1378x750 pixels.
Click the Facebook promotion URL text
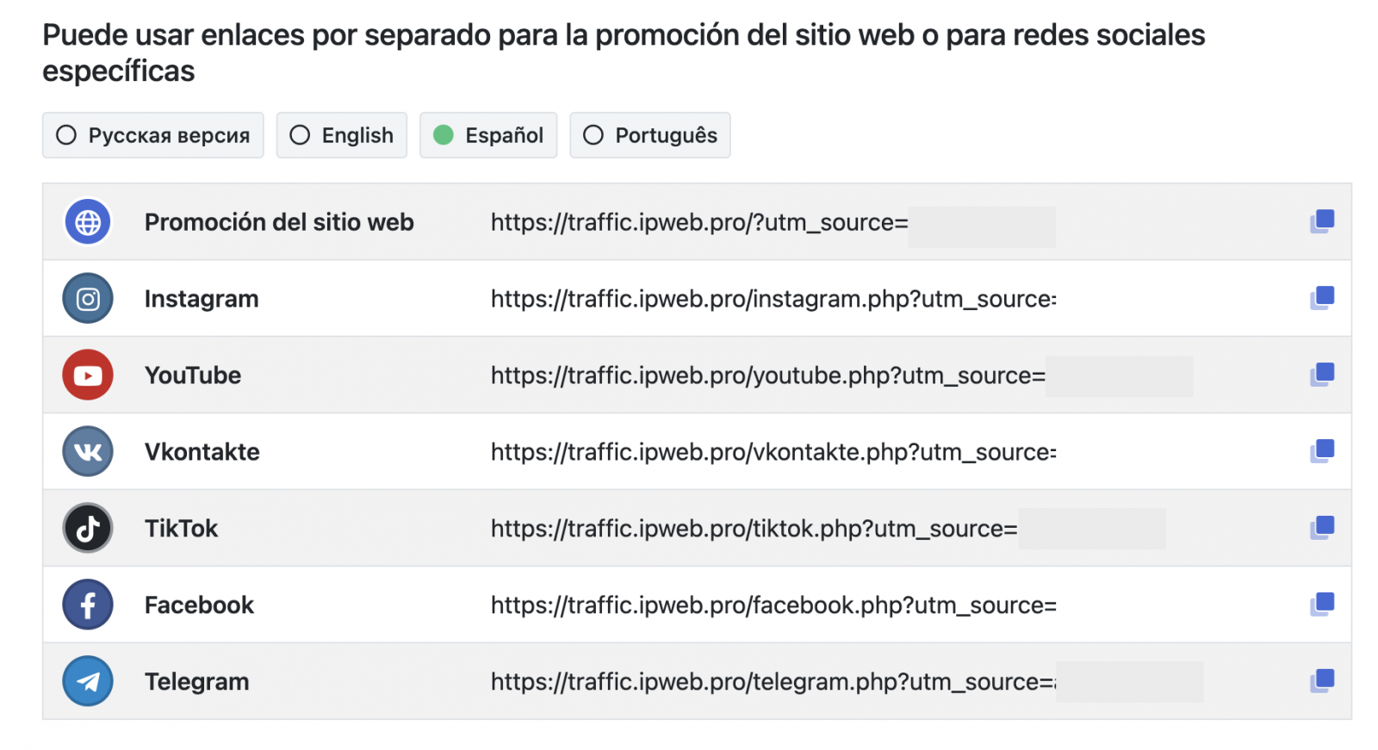tap(773, 605)
